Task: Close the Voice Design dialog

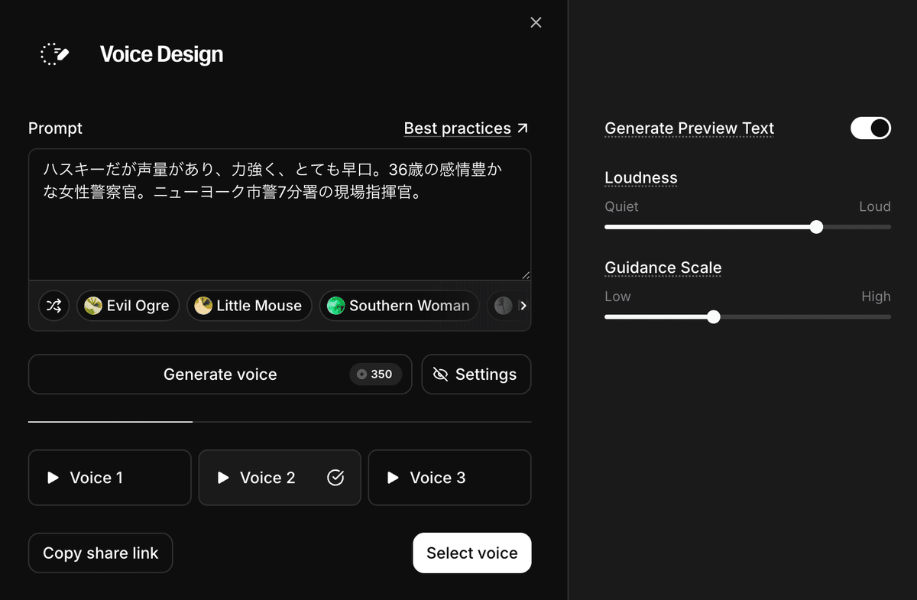Action: pos(536,22)
